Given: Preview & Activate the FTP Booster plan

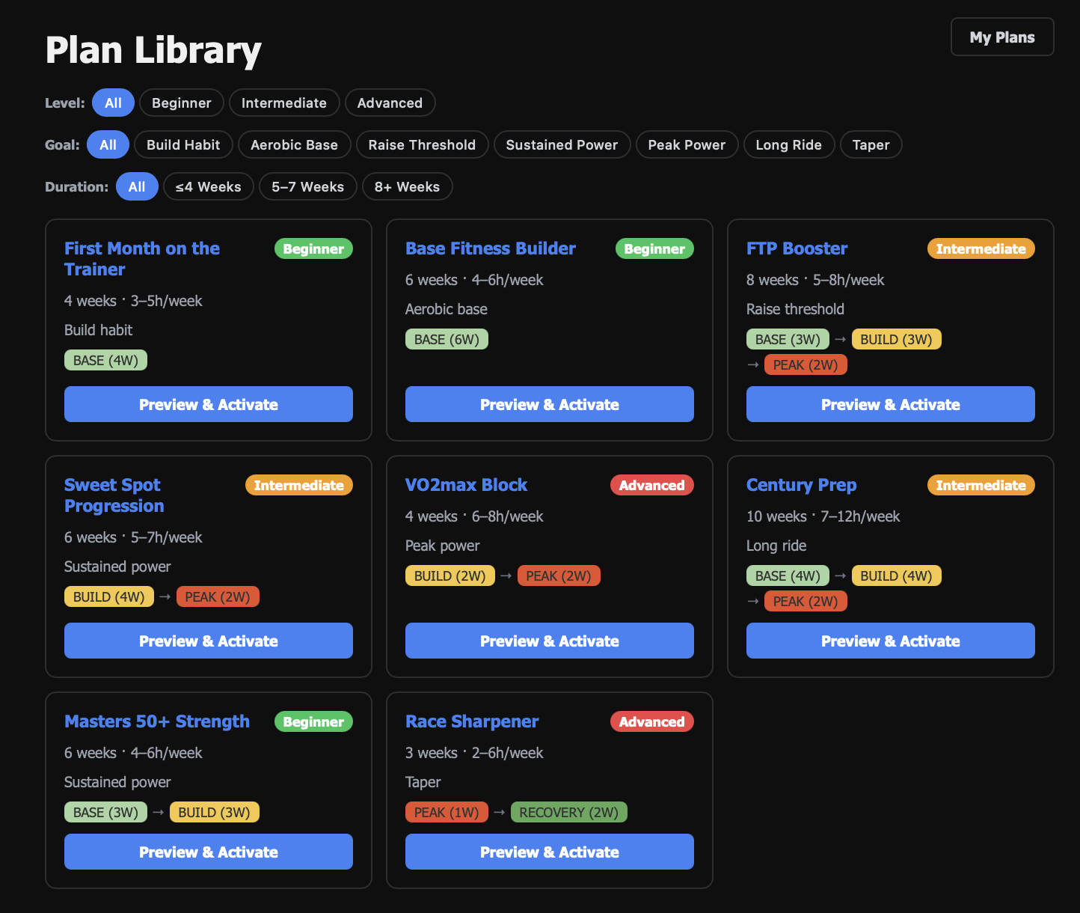Looking at the screenshot, I should point(890,404).
